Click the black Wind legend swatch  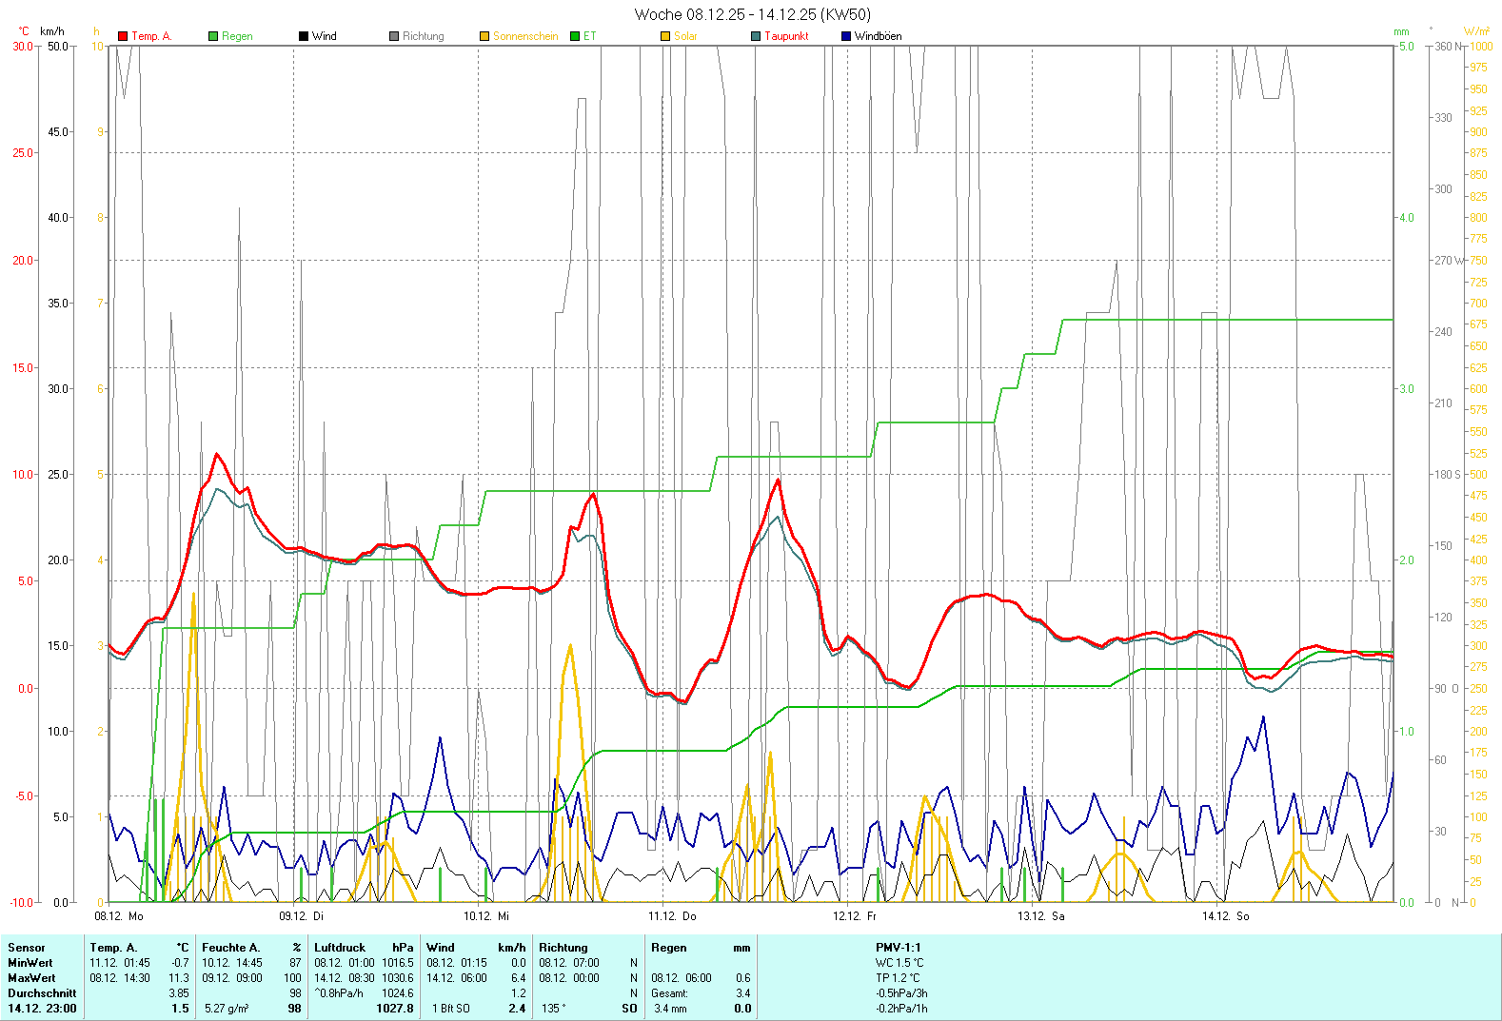click(304, 36)
